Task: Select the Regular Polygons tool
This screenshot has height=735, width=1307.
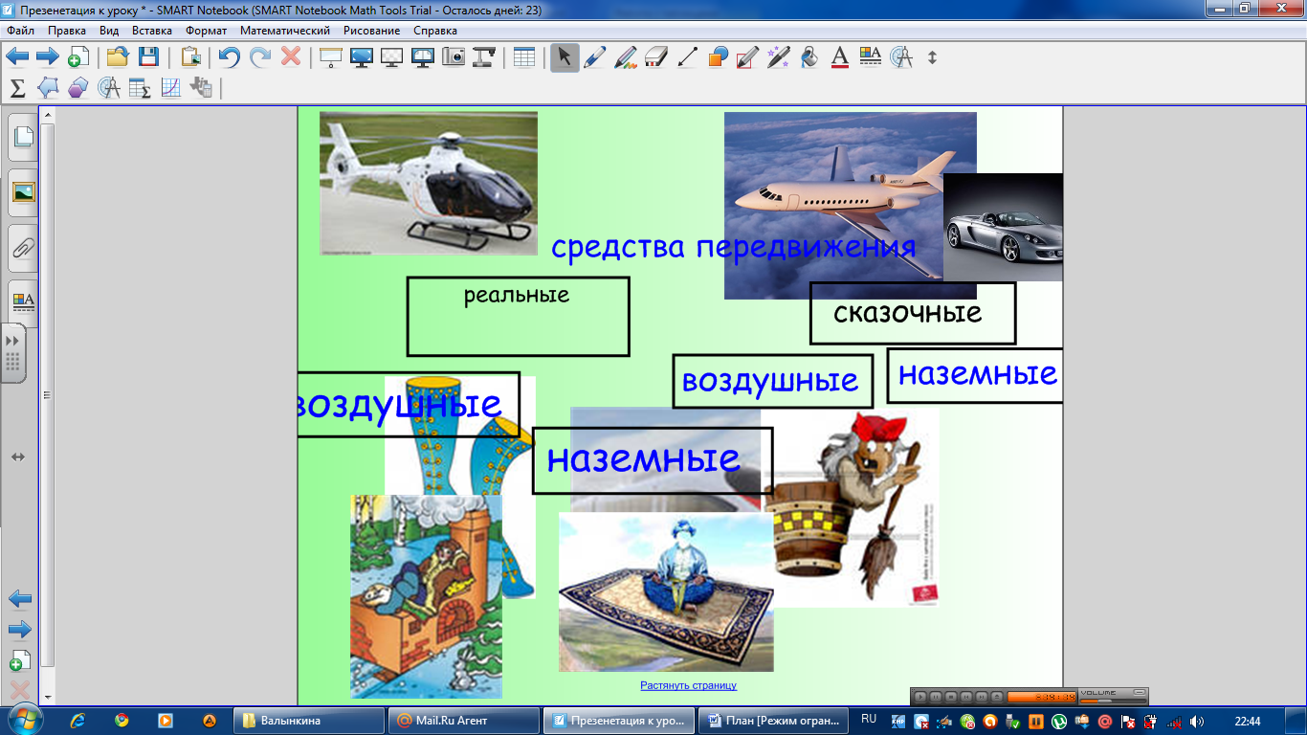Action: point(78,88)
